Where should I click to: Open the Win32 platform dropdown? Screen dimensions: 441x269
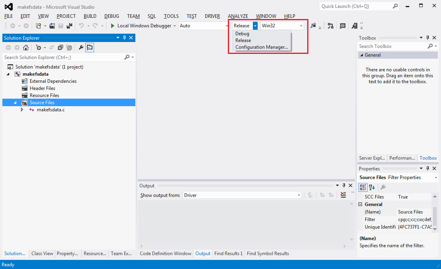(300, 25)
